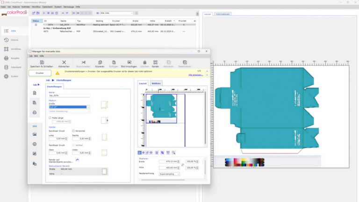Open Historie in the main sidebar
The height and width of the screenshot is (202, 359).
(11, 40)
